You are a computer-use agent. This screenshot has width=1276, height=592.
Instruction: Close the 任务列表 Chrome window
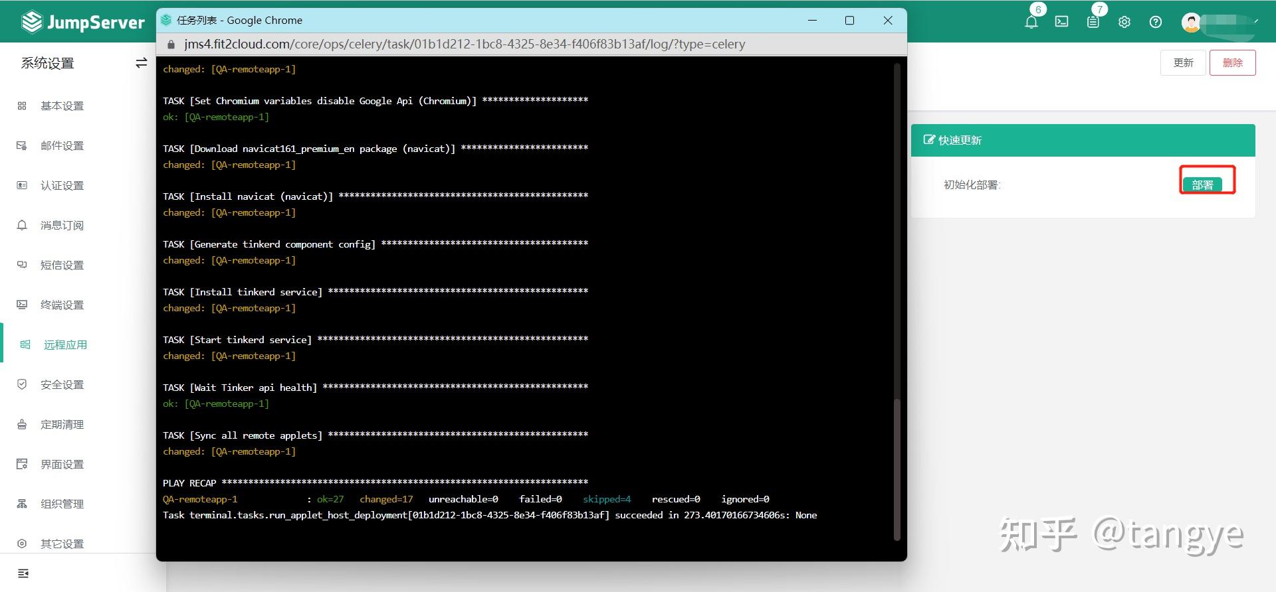(x=888, y=21)
